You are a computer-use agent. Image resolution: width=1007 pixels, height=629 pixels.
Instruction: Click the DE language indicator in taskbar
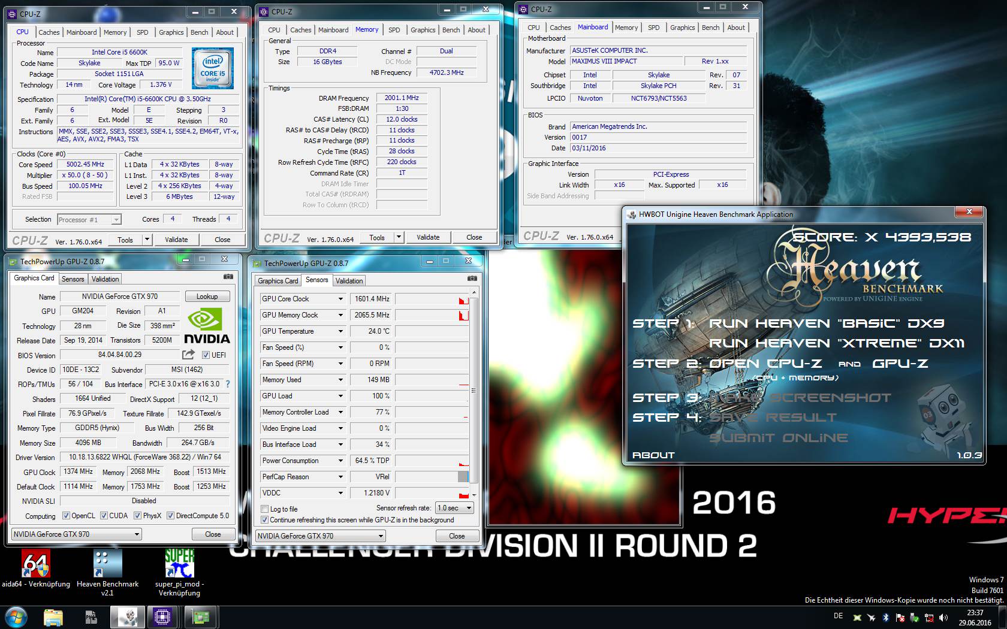tap(838, 616)
